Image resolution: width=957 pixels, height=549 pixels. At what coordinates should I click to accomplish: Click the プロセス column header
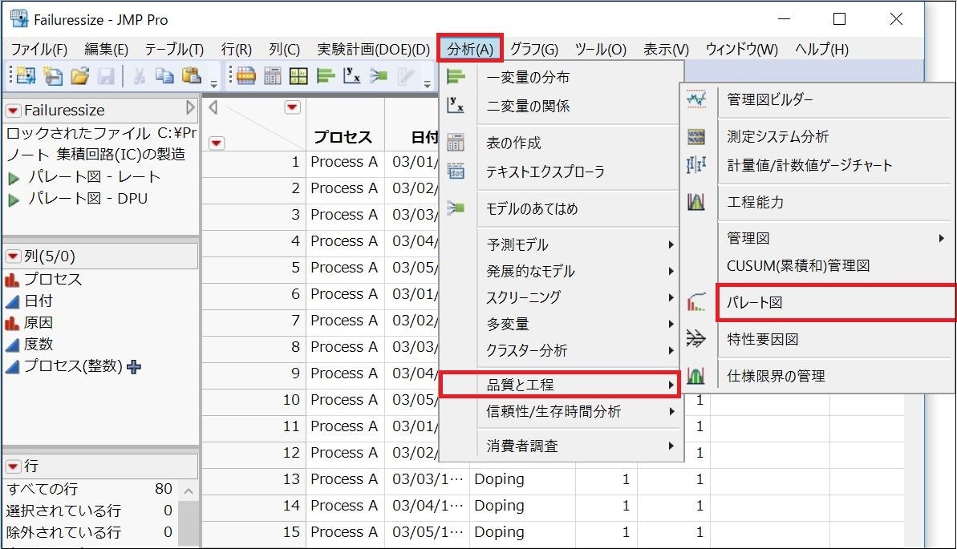coord(343,137)
